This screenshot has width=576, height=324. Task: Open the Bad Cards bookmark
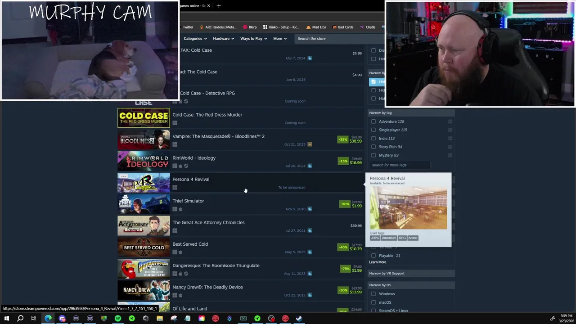343,27
